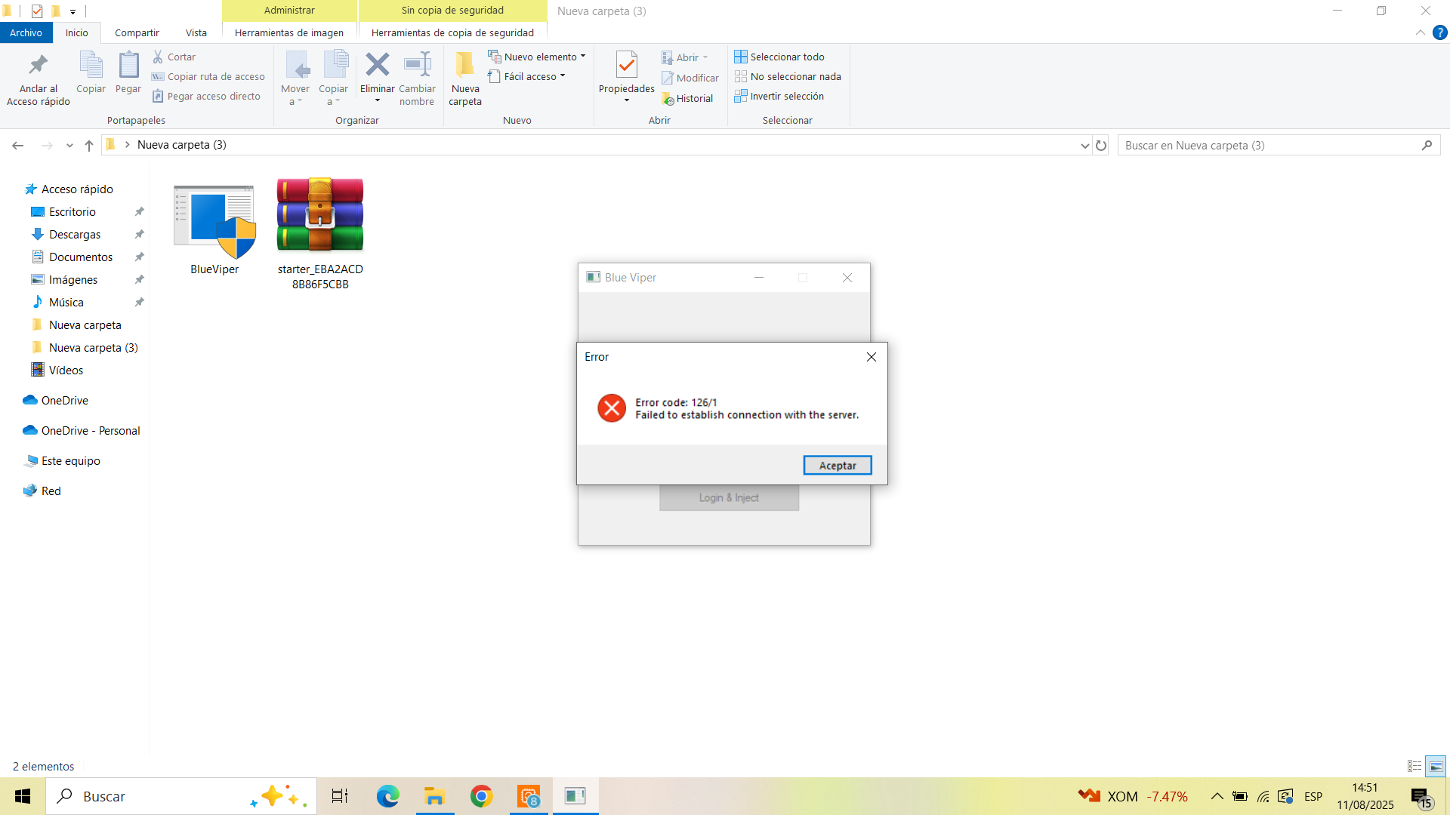Switch to large icons view in status bar
Screen dimensions: 1450x815
point(1436,766)
